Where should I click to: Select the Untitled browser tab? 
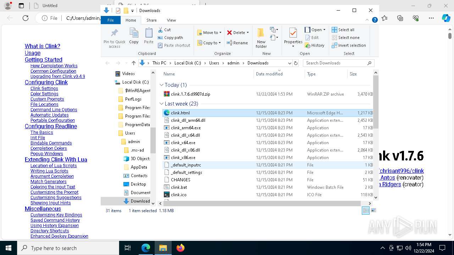coord(50,6)
